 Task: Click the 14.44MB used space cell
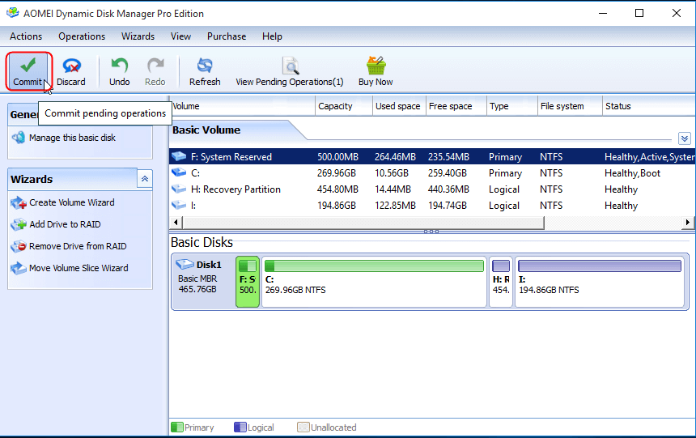pyautogui.click(x=393, y=189)
